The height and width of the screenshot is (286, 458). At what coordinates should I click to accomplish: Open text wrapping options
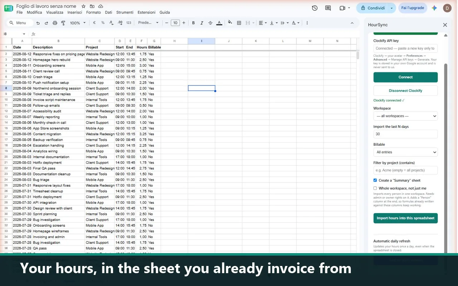pos(284,23)
